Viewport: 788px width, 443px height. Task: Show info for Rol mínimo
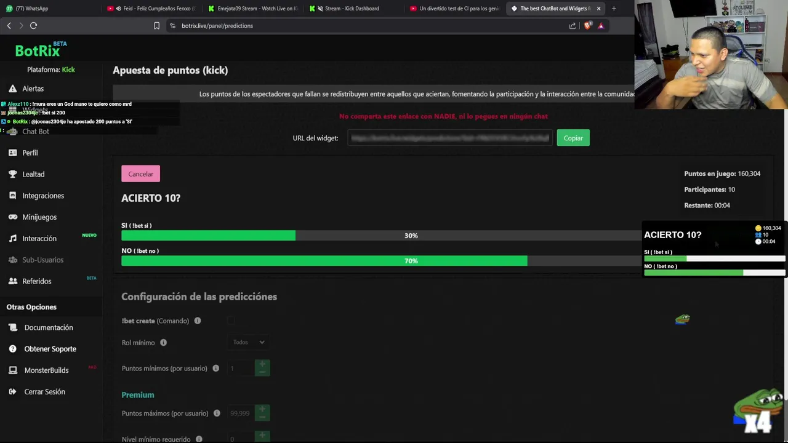163,343
